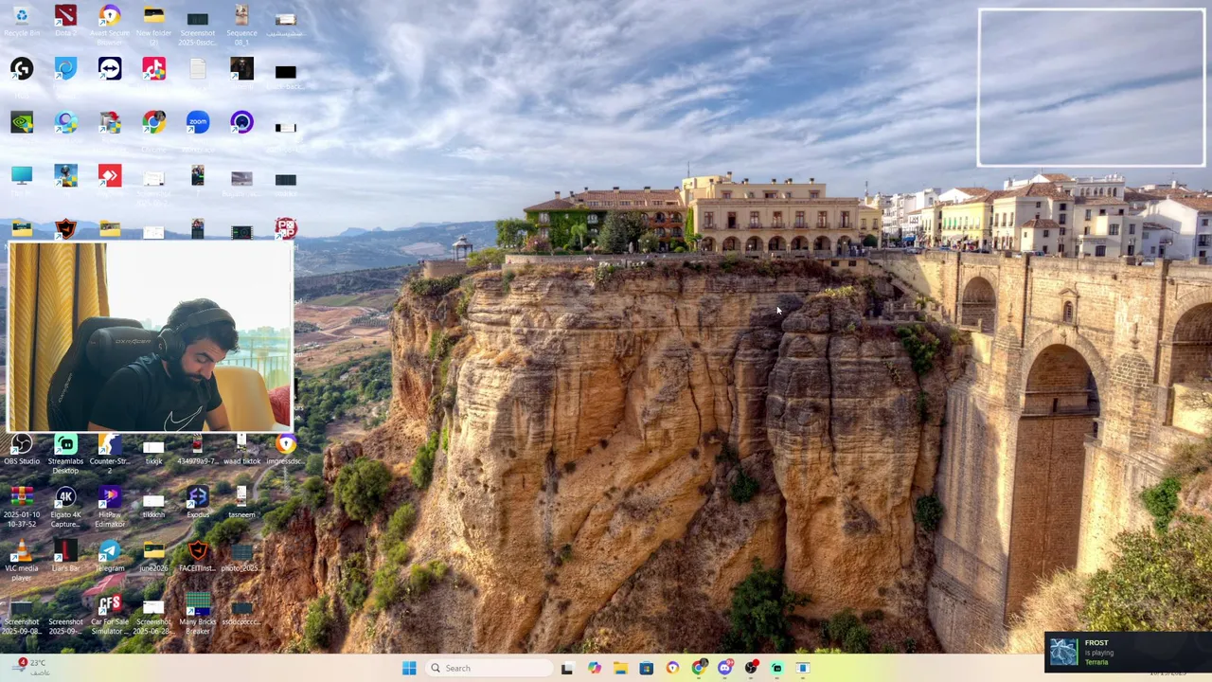Viewport: 1212px width, 682px height.
Task: Click the taskbar Search box
Action: point(487,668)
